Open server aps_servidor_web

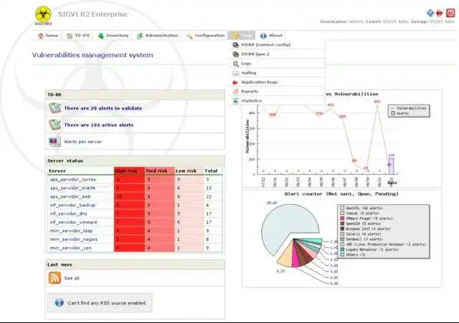(x=70, y=197)
